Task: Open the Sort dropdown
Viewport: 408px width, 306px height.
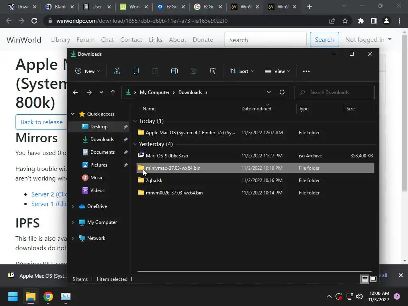Action: pos(242,71)
